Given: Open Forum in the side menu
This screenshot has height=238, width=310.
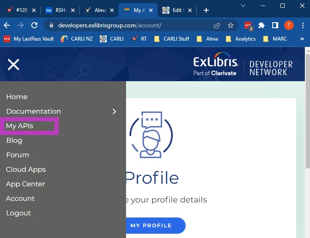Looking at the screenshot, I should (x=18, y=155).
